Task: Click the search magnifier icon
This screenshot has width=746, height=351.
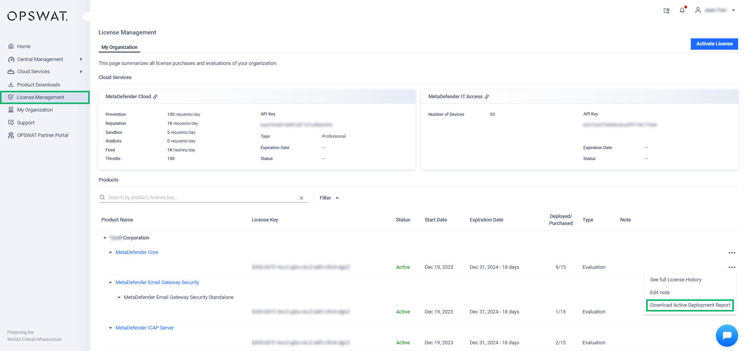Action: click(x=102, y=198)
